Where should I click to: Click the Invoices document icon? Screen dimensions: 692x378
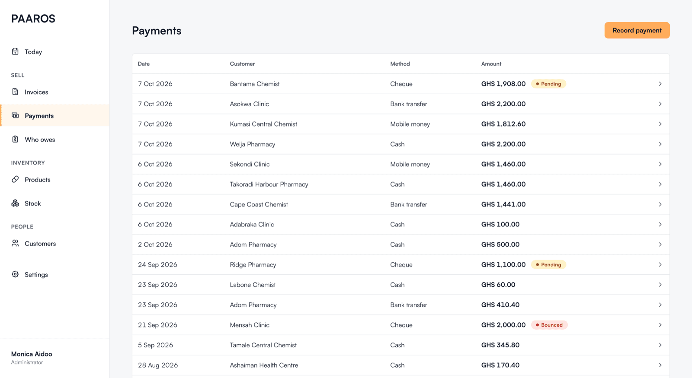point(15,92)
